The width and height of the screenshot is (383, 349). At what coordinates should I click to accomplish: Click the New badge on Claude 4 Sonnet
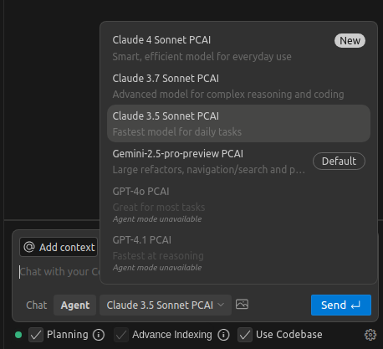(350, 41)
